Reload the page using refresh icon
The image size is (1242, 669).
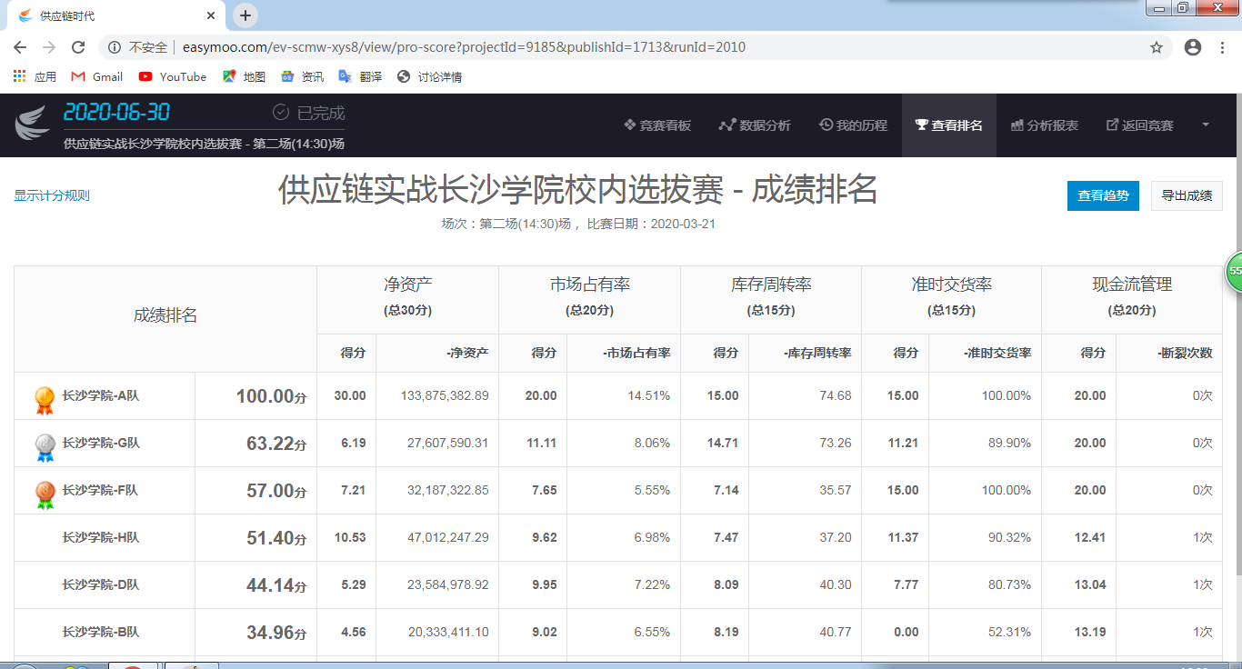(78, 47)
